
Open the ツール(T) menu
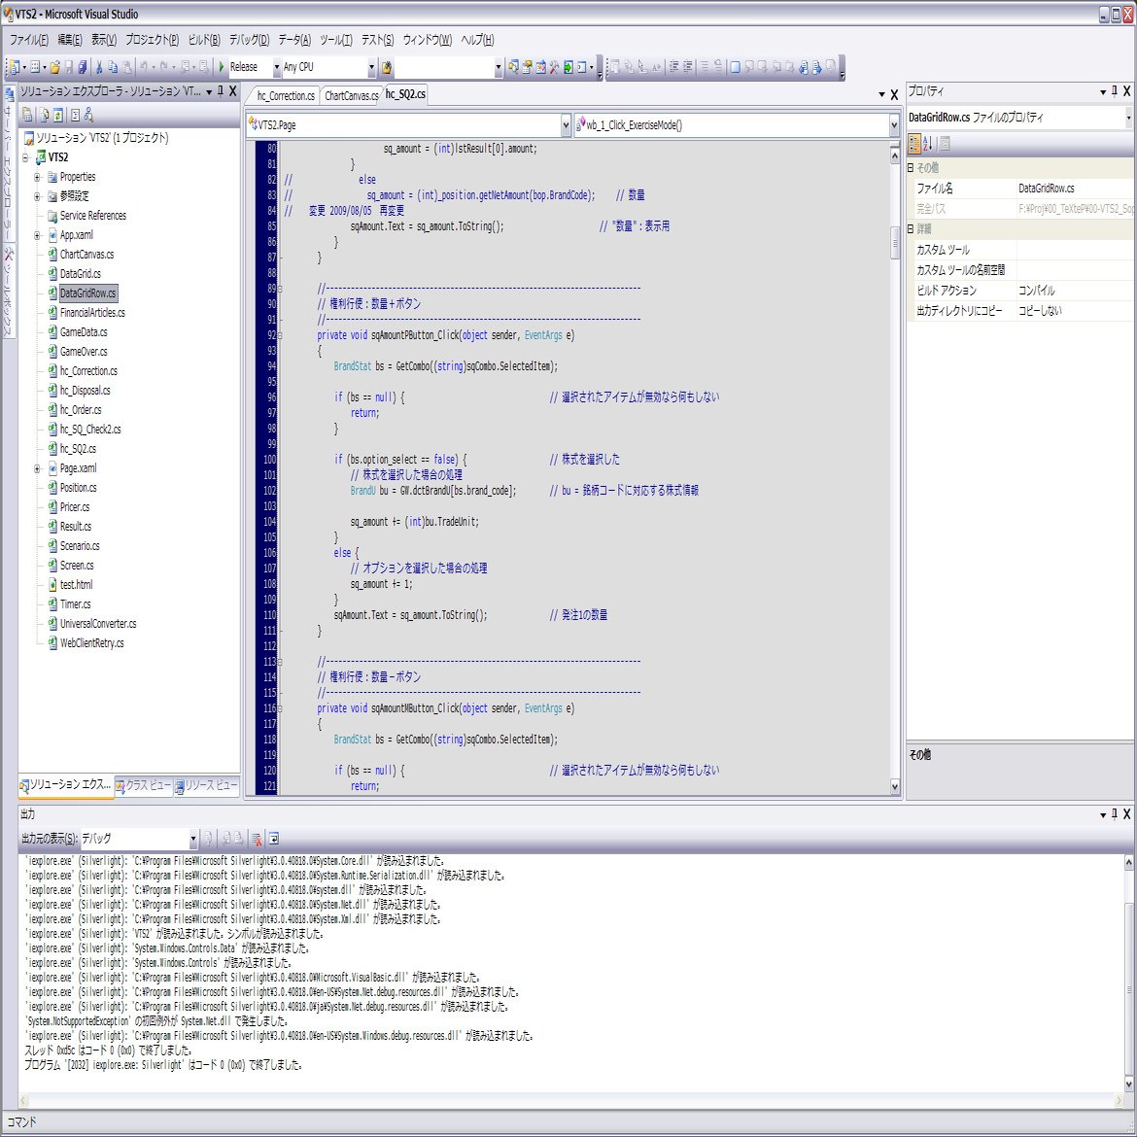click(x=335, y=40)
